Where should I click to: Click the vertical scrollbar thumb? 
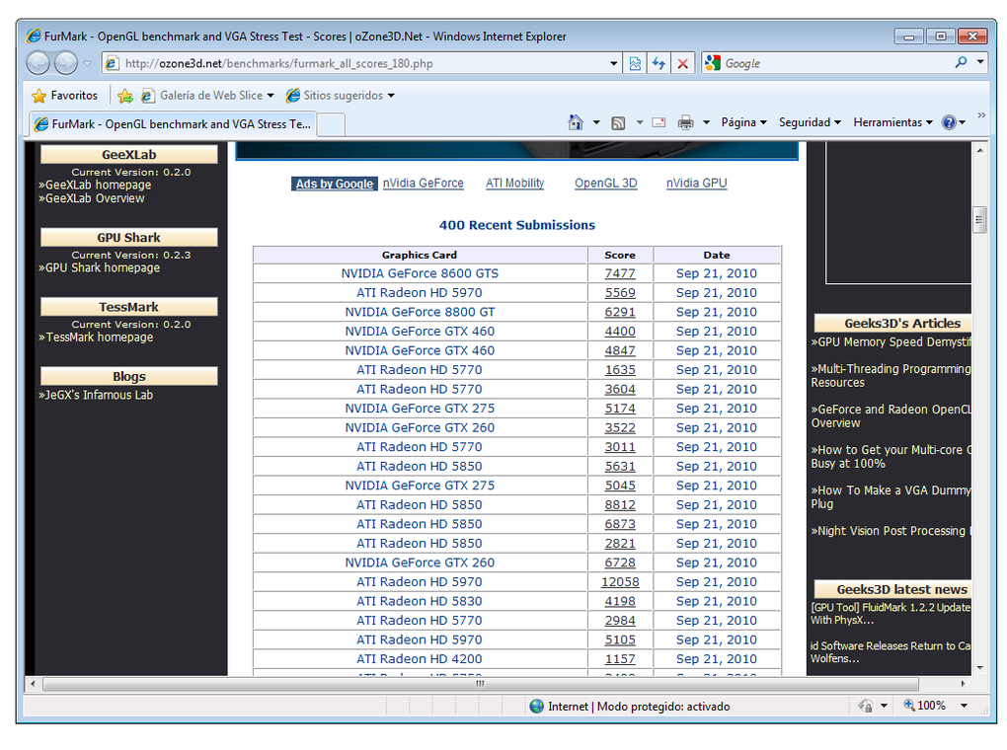point(979,220)
